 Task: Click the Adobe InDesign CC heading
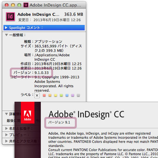pyautogui.click(x=86, y=114)
